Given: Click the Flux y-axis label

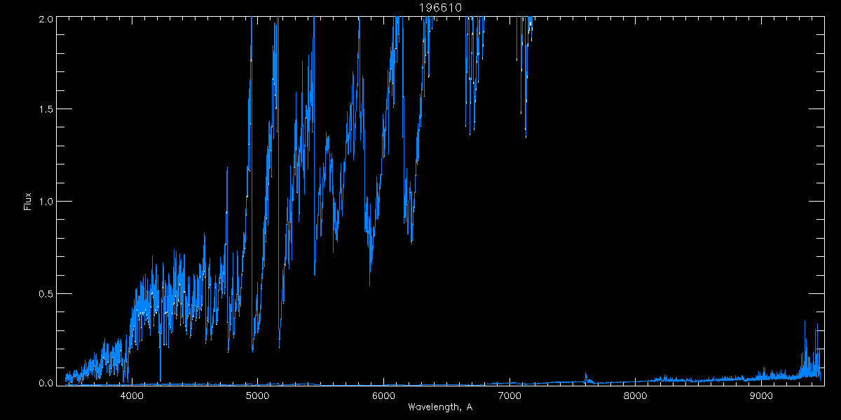Looking at the screenshot, I should click(28, 201).
